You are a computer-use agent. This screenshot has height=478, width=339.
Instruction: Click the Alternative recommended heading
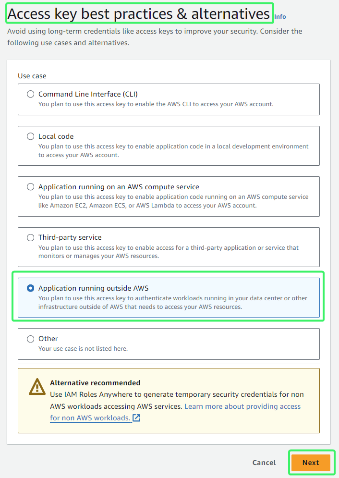(96, 383)
